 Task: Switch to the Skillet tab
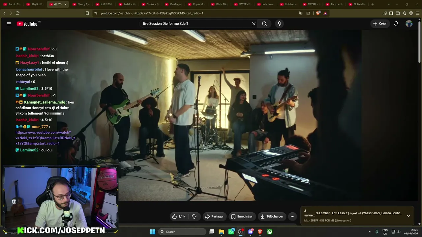point(358,4)
